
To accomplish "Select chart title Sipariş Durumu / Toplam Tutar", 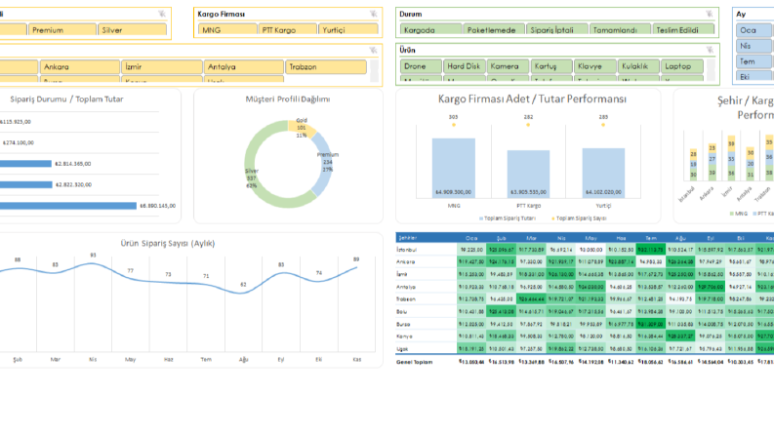I will pos(66,99).
